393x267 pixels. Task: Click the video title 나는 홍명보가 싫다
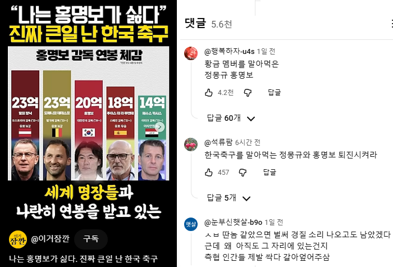point(84,259)
